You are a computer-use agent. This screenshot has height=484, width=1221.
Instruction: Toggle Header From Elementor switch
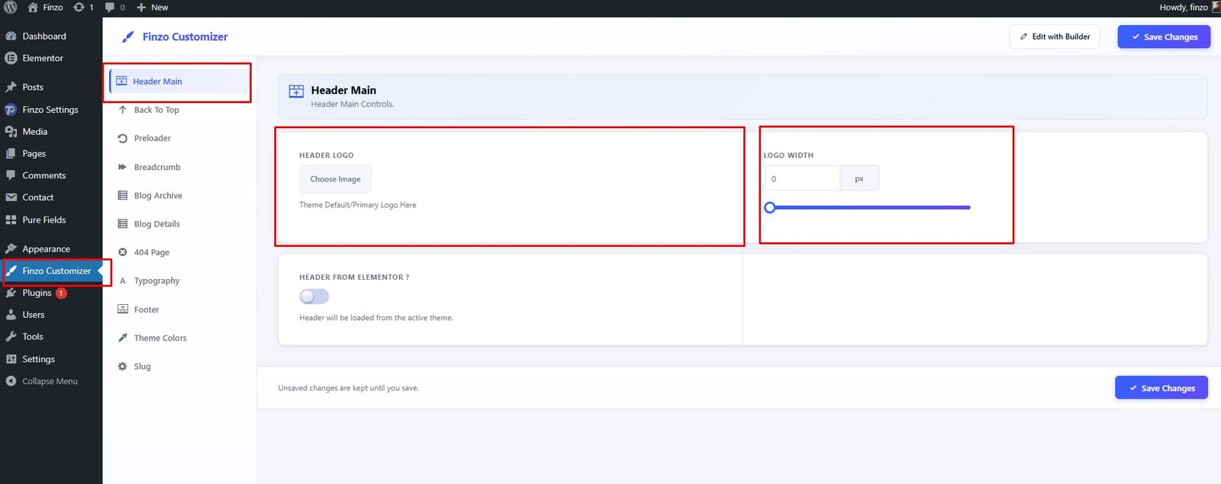tap(314, 296)
